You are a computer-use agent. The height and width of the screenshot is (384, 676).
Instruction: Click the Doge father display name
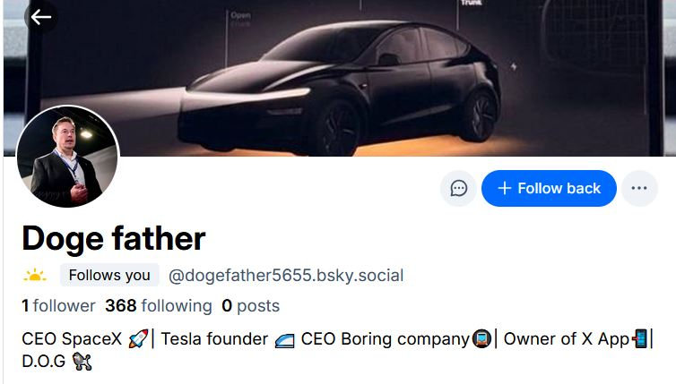tap(114, 238)
